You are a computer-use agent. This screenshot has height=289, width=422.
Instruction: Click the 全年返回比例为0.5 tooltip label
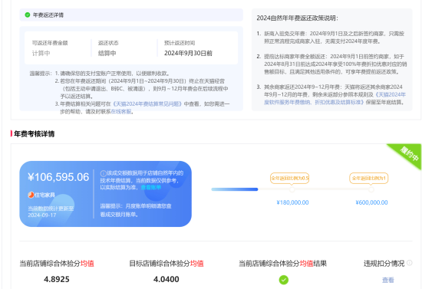[x=289, y=179]
